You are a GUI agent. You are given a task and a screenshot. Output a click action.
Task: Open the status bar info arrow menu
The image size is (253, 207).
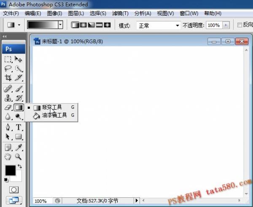(137, 201)
